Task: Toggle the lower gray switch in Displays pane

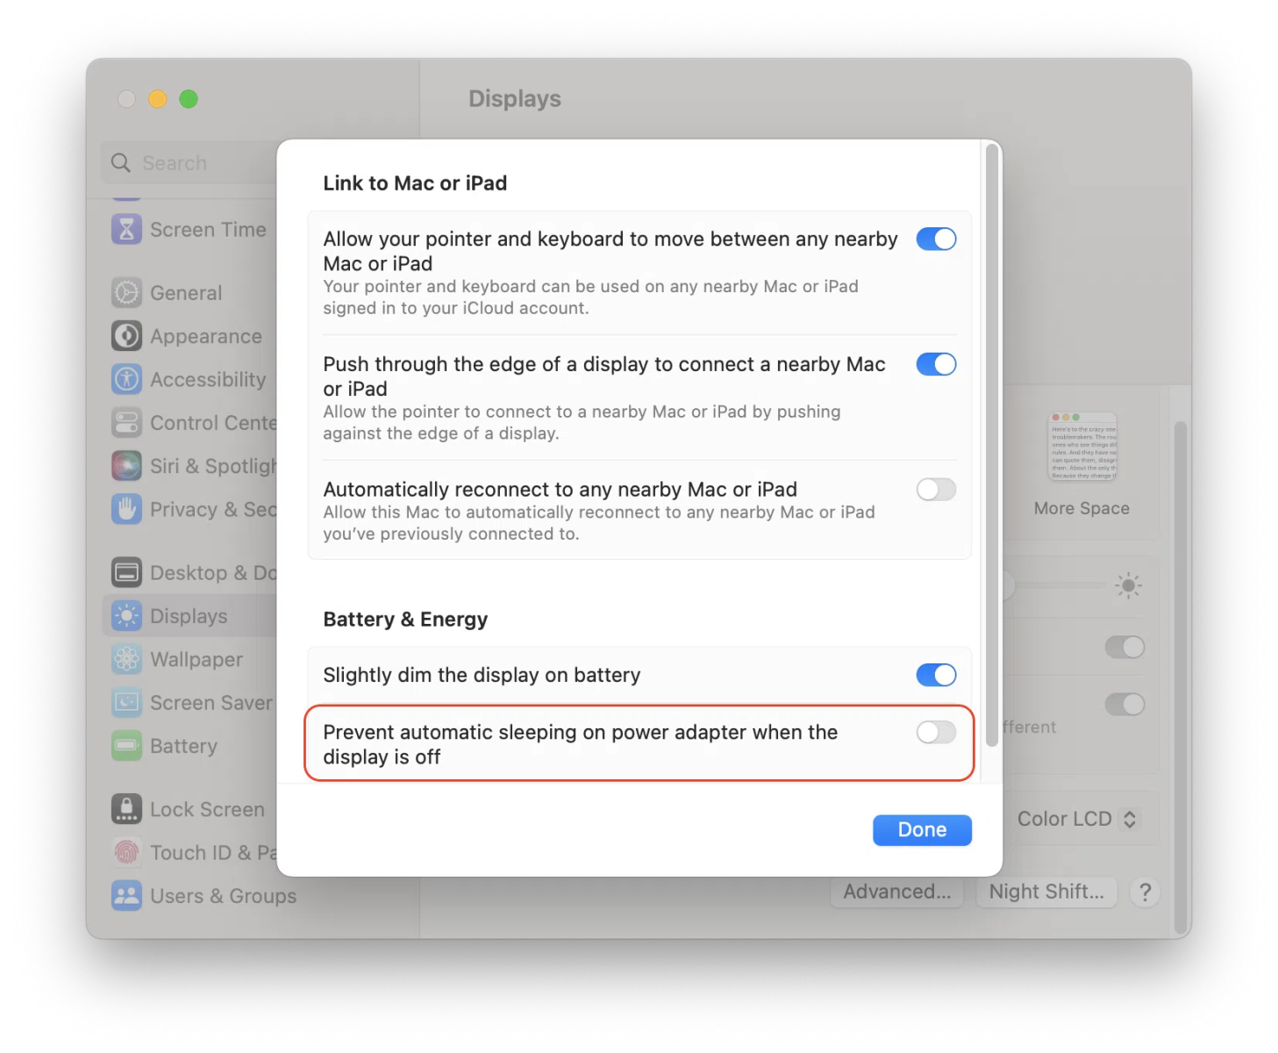Action: click(1124, 704)
